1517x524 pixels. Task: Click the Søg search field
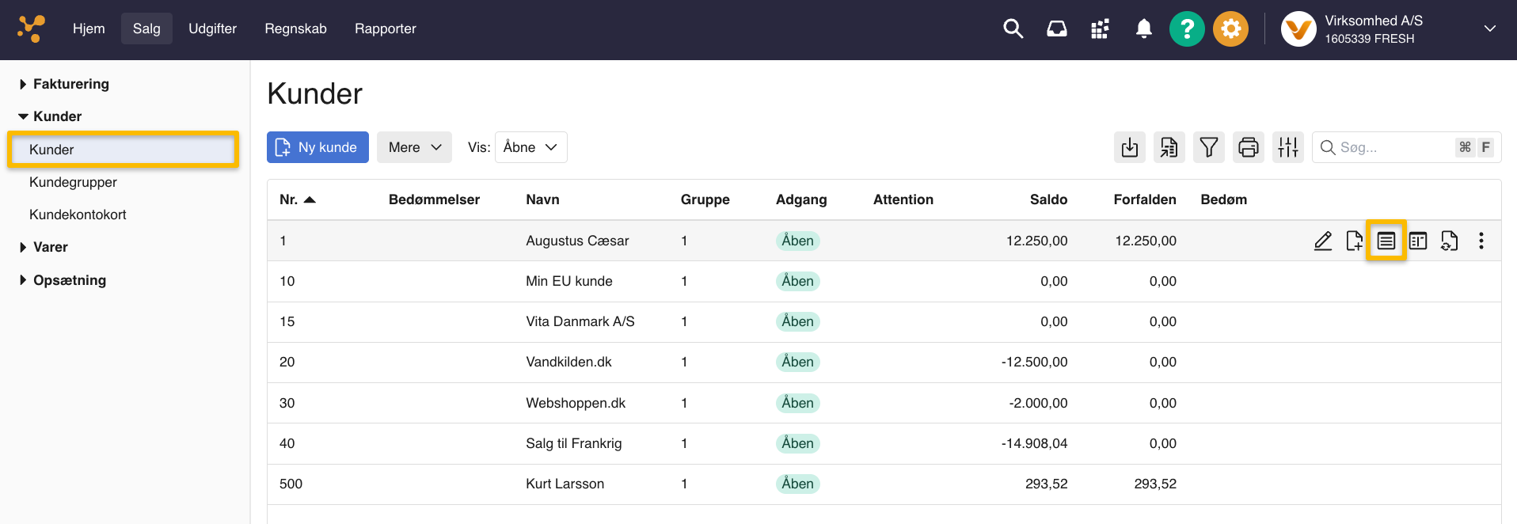coord(1393,147)
